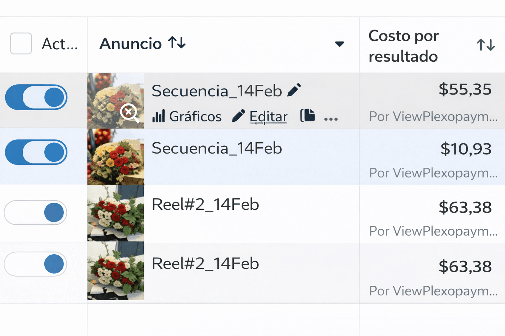Click the Costo por resultado header
Image resolution: width=505 pixels, height=336 pixels.
403,46
